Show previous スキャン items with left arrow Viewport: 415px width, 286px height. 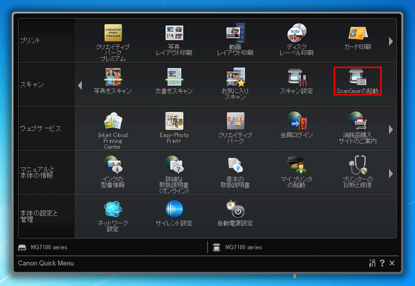pyautogui.click(x=80, y=85)
